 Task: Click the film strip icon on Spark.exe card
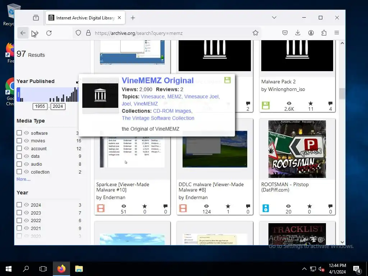(x=101, y=208)
